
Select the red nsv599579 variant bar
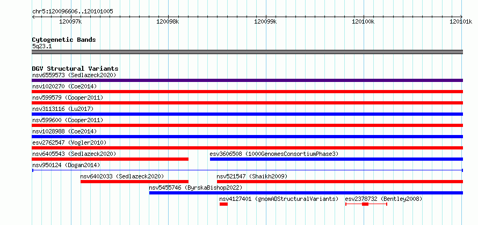click(x=247, y=103)
